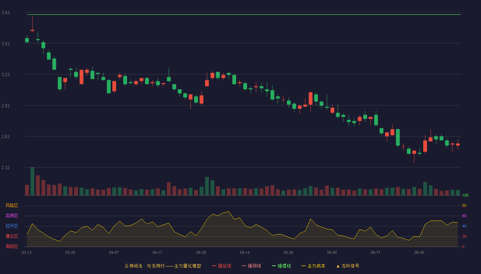Click the 云梯战法 · 与龙同行 model title

(x=163, y=266)
